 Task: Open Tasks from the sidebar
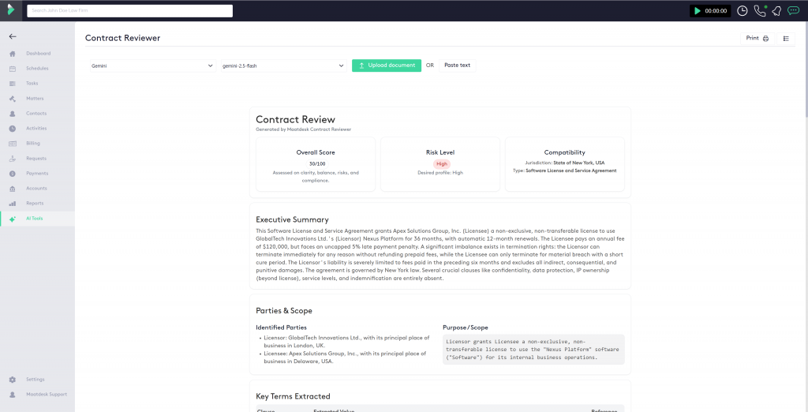pos(32,84)
